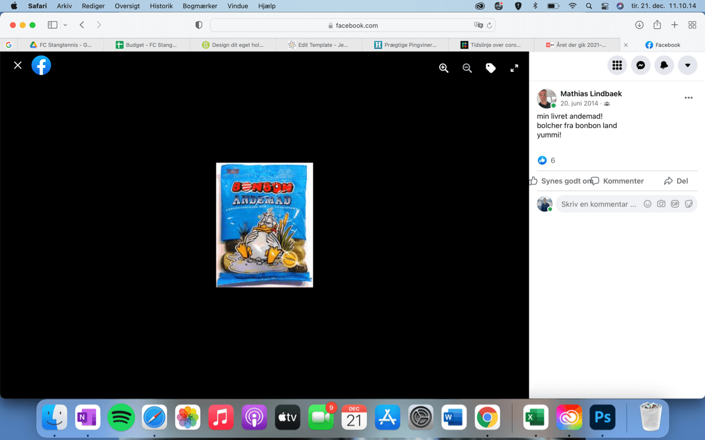The height and width of the screenshot is (440, 705).
Task: Click the Facebook logo in photo viewer
Action: click(41, 65)
